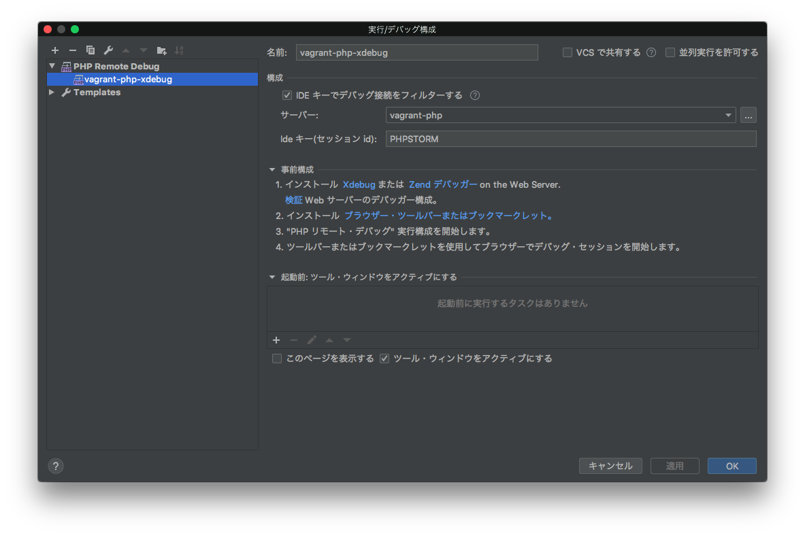
Task: Toggle VCS で共有する checkbox
Action: [x=568, y=52]
